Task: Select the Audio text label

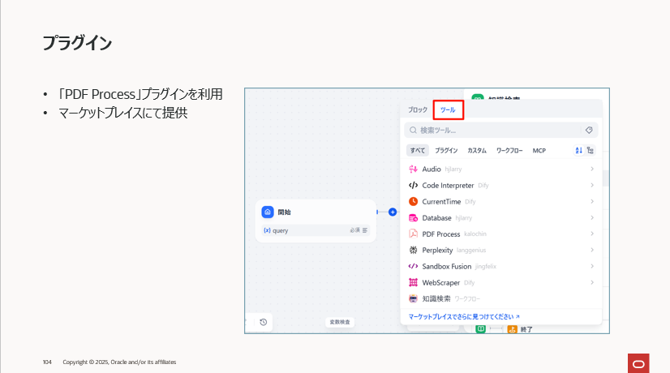Action: coord(432,169)
